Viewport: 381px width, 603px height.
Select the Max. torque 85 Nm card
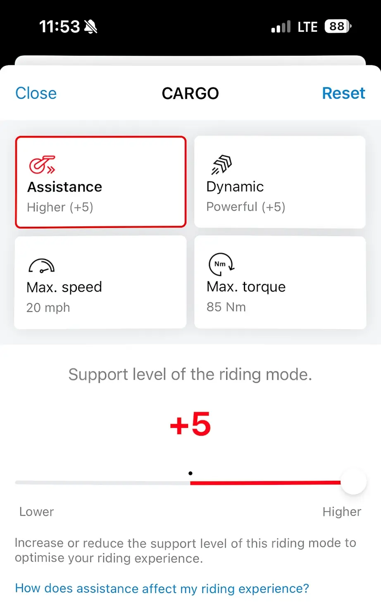point(280,282)
